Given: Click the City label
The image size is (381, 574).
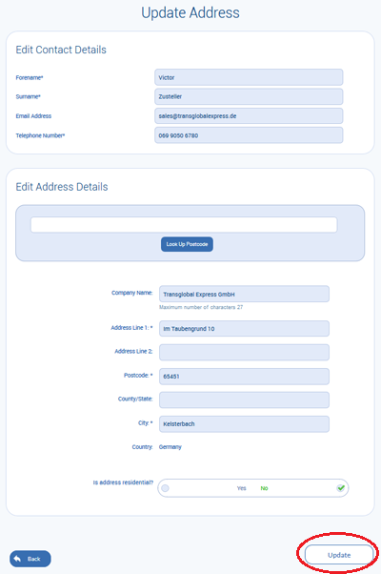Looking at the screenshot, I should tap(145, 422).
